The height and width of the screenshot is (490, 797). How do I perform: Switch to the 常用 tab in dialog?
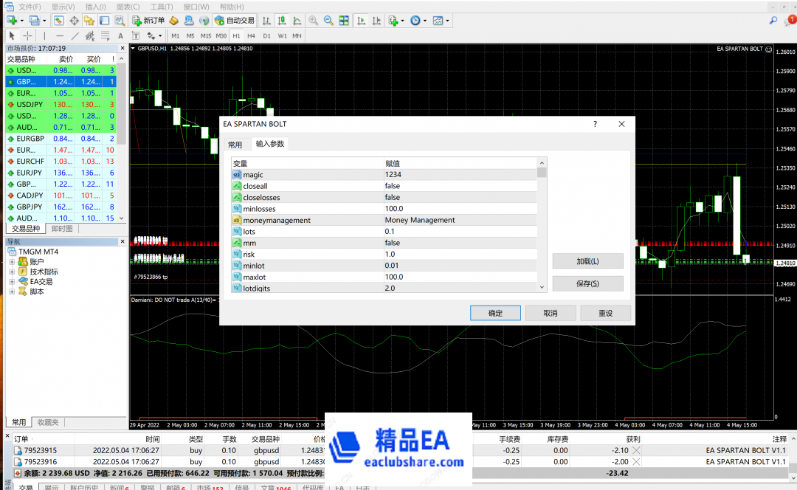click(235, 145)
